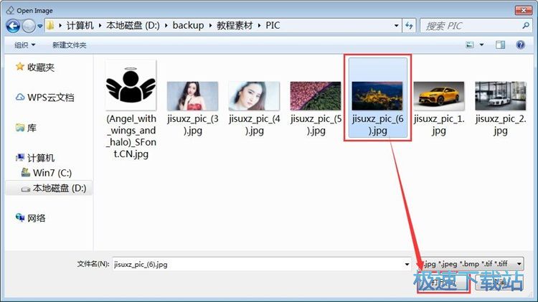The height and width of the screenshot is (302, 538).
Task: Click the Back navigation arrow
Action: point(13,26)
